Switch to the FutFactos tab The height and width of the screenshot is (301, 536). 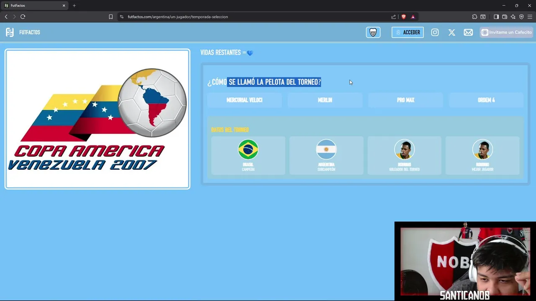[x=34, y=5]
